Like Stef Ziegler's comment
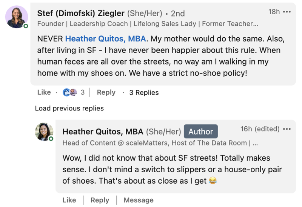302x207 pixels. [x=44, y=92]
